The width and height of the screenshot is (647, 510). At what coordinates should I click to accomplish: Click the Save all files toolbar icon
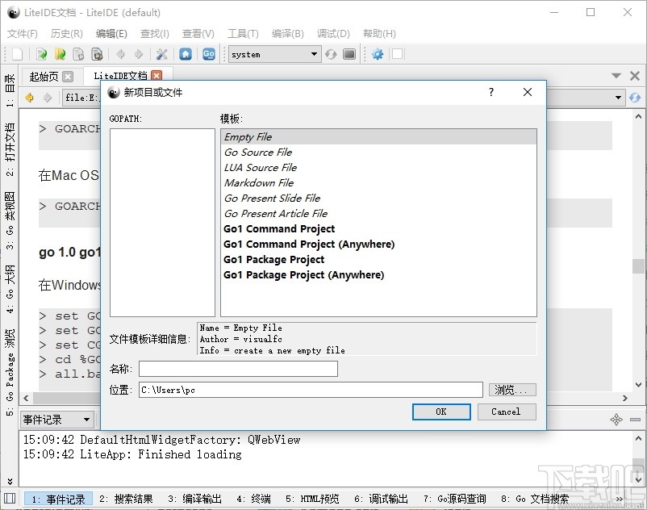point(97,54)
